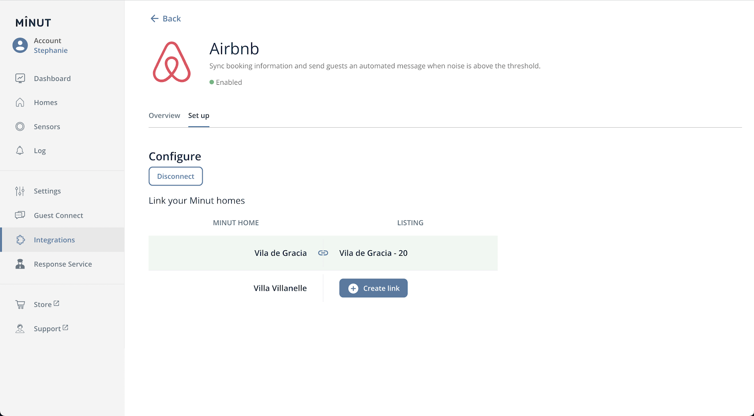Screen dimensions: 754x416
Task: Click the link chain icon for Vila de Gracia
Action: click(x=323, y=253)
